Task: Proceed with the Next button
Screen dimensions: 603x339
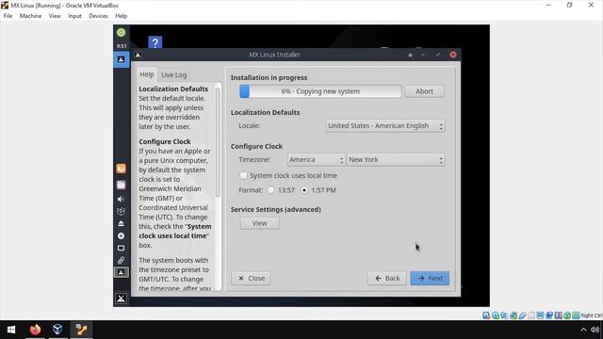Action: [430, 279]
